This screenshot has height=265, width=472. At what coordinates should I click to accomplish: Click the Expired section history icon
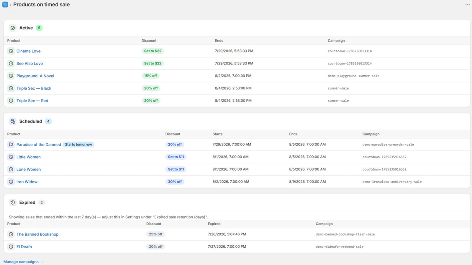[13, 203]
